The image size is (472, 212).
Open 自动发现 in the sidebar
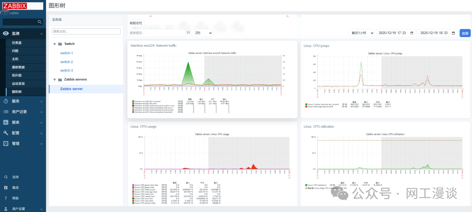pyautogui.click(x=18, y=83)
